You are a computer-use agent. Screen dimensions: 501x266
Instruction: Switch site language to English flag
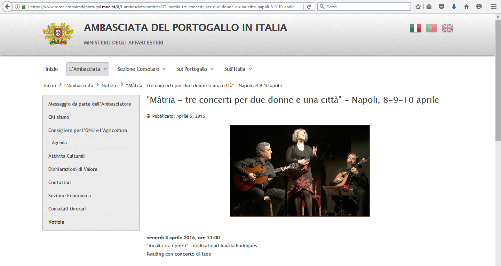click(x=447, y=28)
